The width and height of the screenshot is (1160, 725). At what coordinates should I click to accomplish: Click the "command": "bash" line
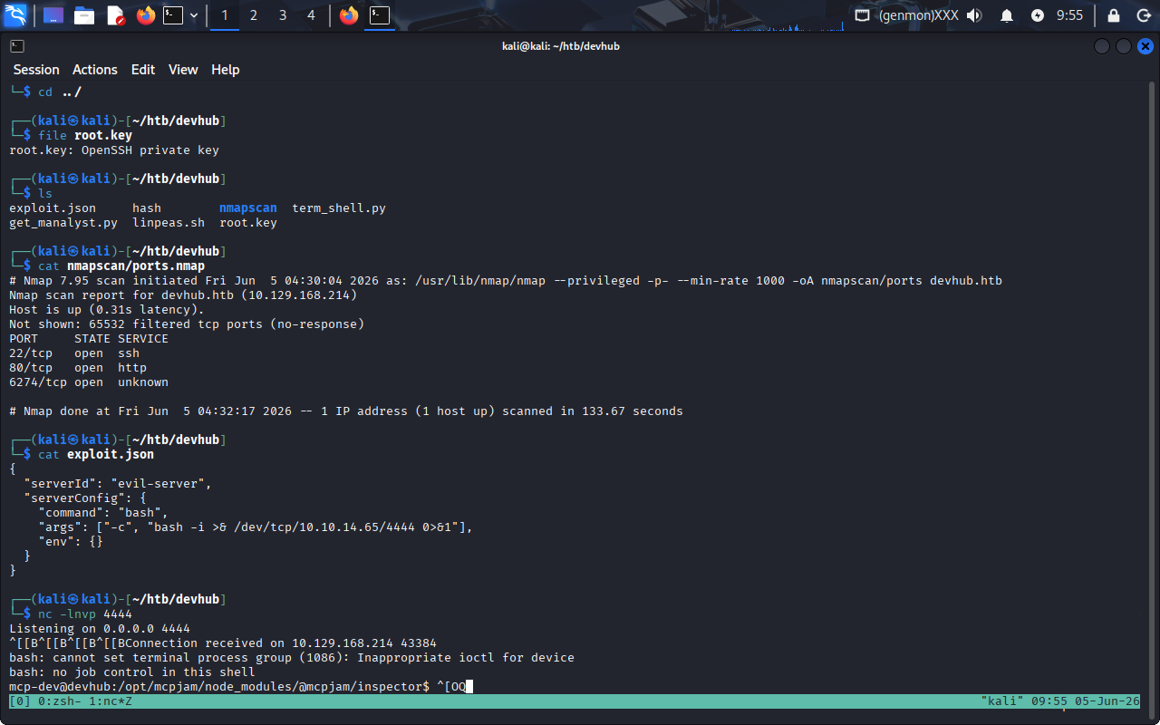tap(103, 513)
